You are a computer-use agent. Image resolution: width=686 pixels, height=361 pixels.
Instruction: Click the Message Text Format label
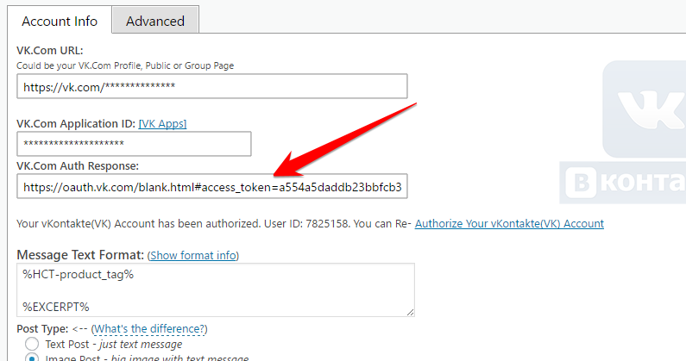coord(80,255)
